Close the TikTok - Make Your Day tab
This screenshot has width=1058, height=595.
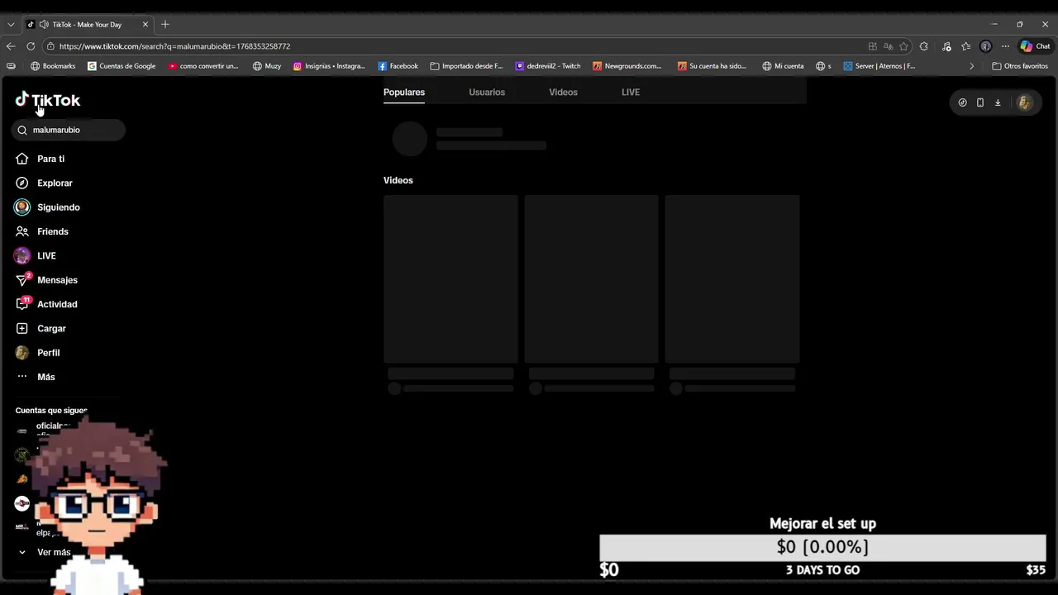145,24
